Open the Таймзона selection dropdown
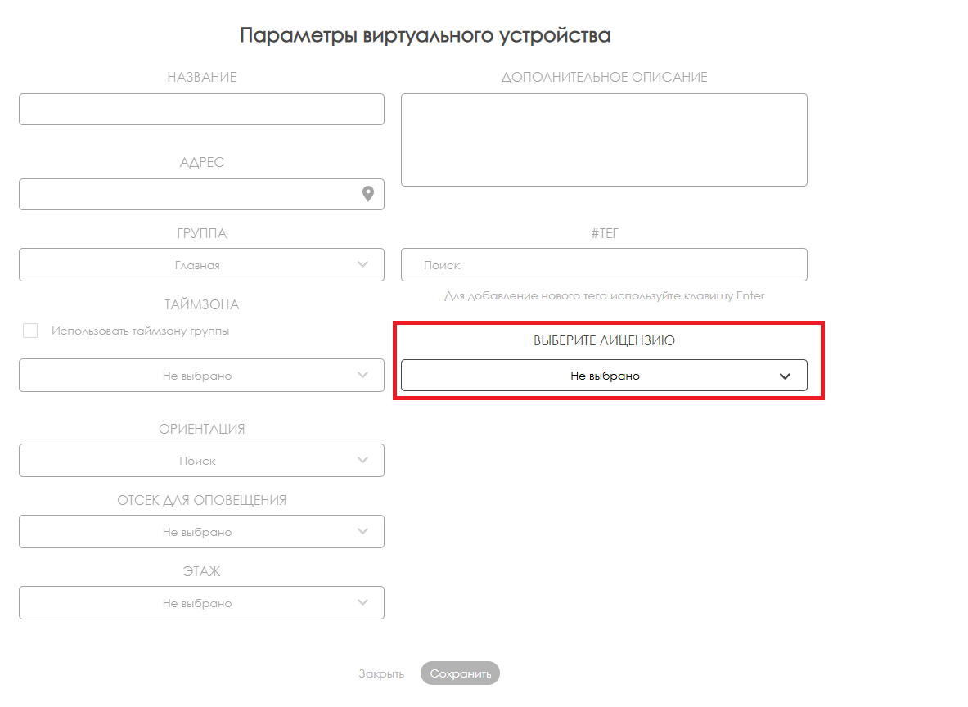Screen dimensions: 968x707 click(197, 376)
